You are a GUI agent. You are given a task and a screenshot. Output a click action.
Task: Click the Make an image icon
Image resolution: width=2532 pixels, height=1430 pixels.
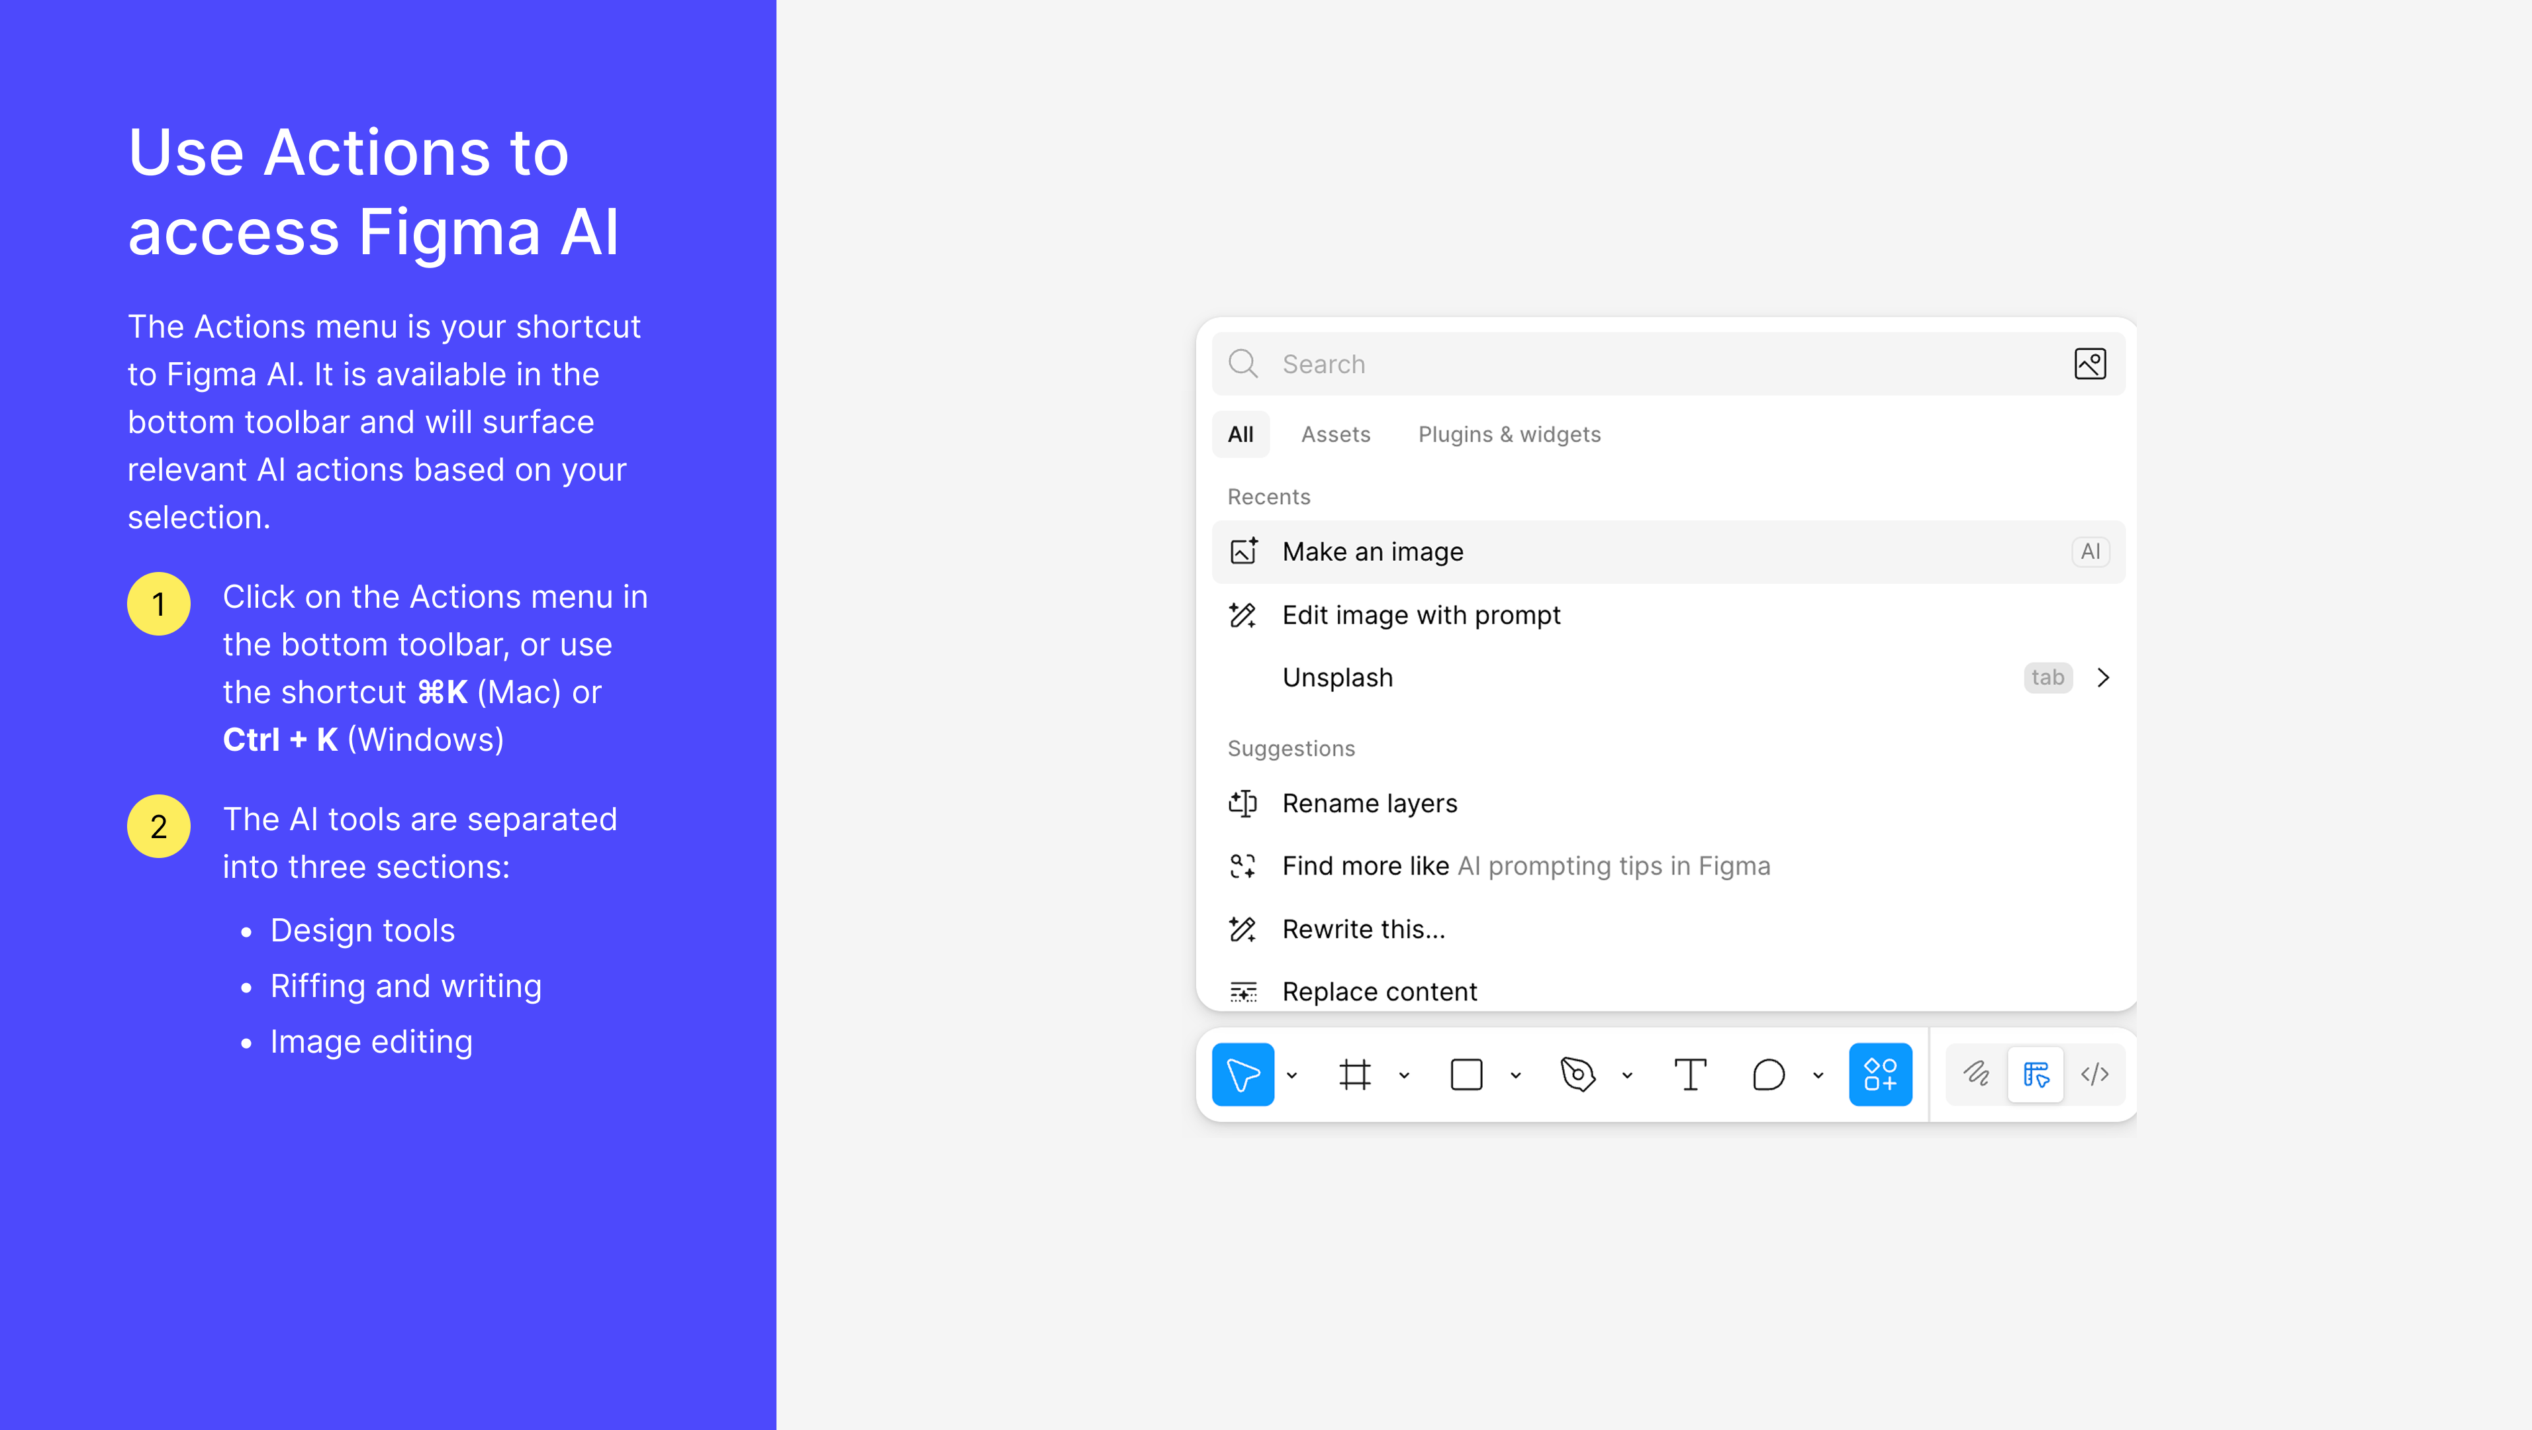[x=1243, y=551]
